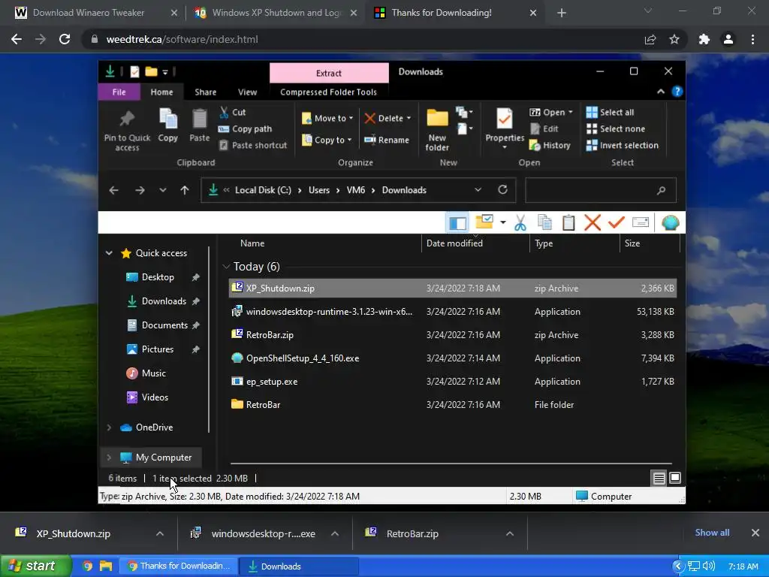Screen dimensions: 769x577
Task: Go up one folder level arrow
Action: tap(185, 190)
